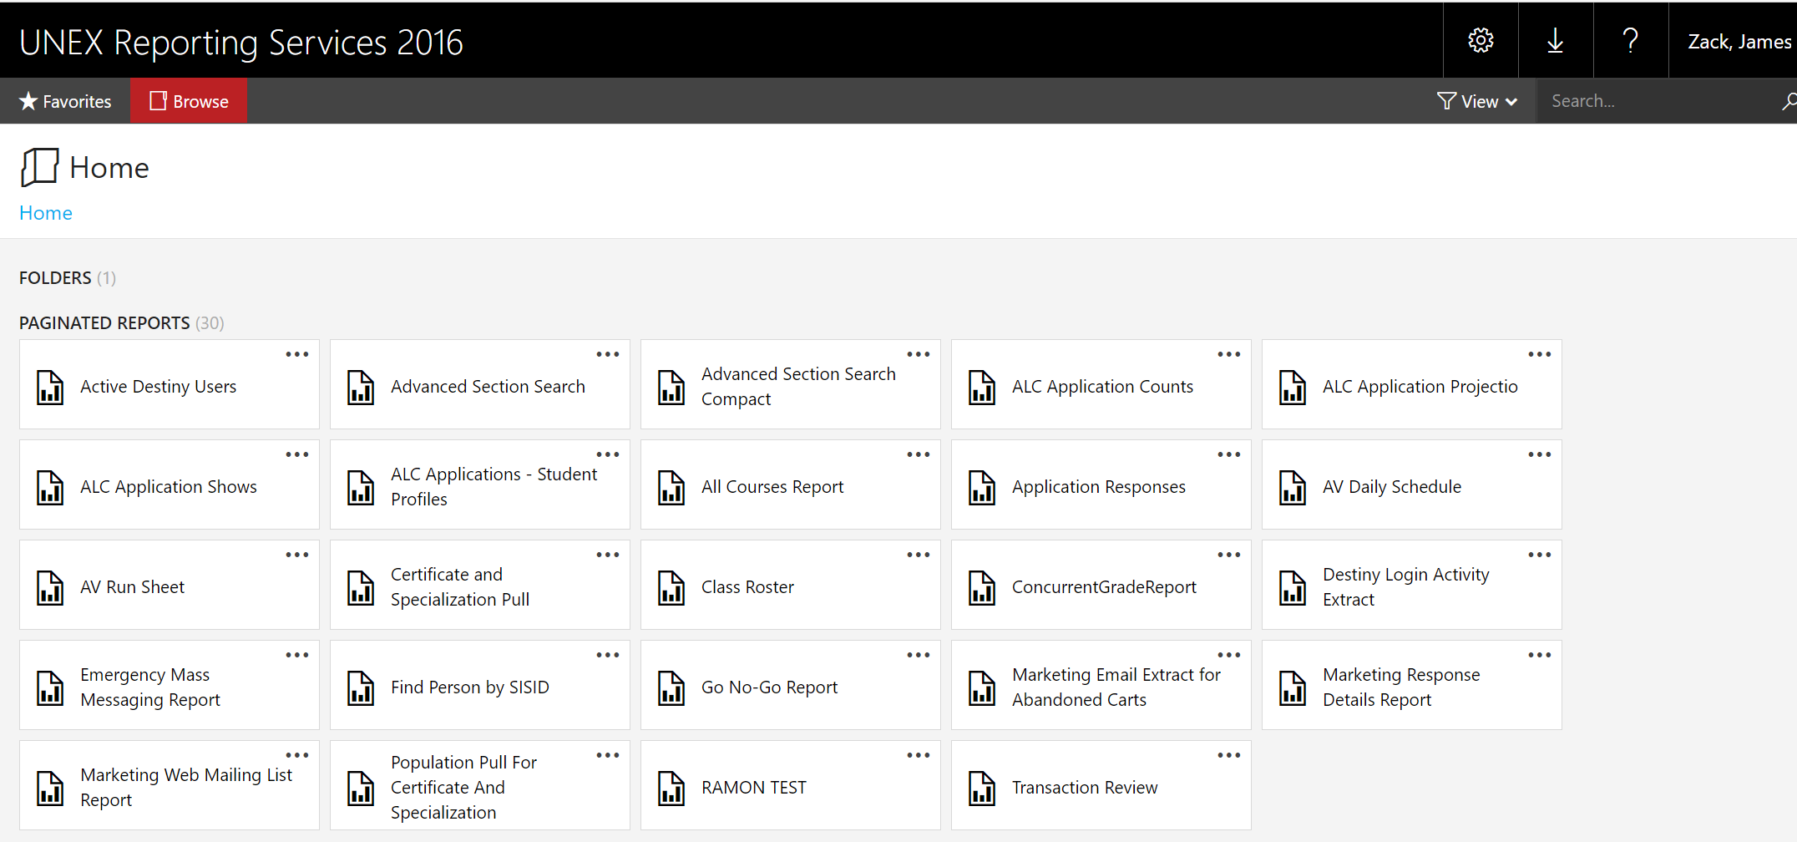
Task: Open ellipsis menu for RAMON TEST
Action: pos(918,755)
